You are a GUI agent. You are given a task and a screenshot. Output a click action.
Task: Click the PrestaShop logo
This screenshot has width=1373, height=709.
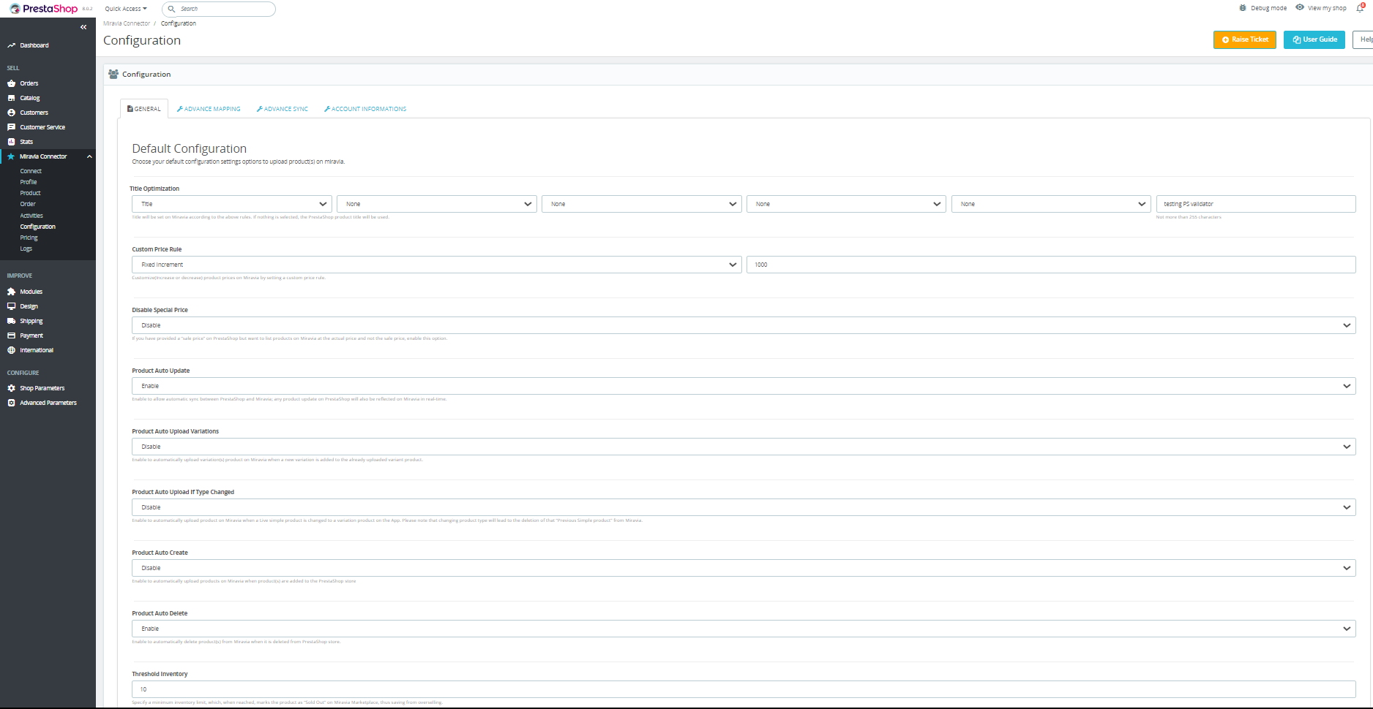point(43,9)
